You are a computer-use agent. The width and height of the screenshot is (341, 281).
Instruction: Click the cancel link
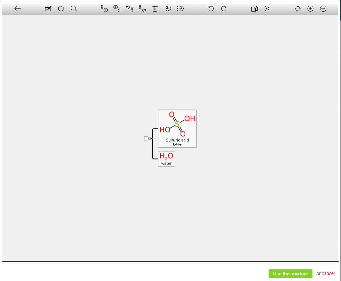328,274
